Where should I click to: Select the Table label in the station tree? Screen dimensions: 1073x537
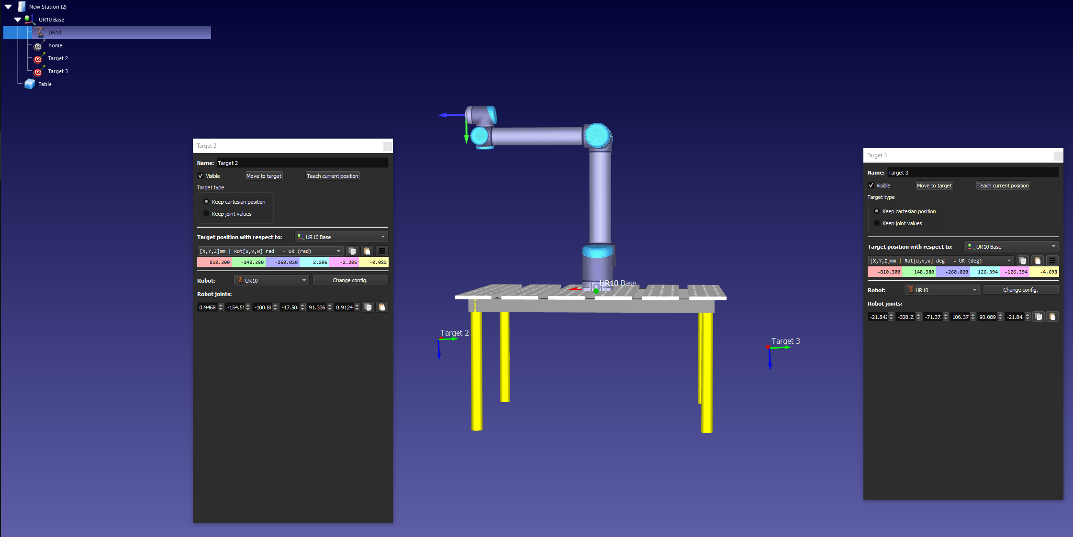[45, 84]
